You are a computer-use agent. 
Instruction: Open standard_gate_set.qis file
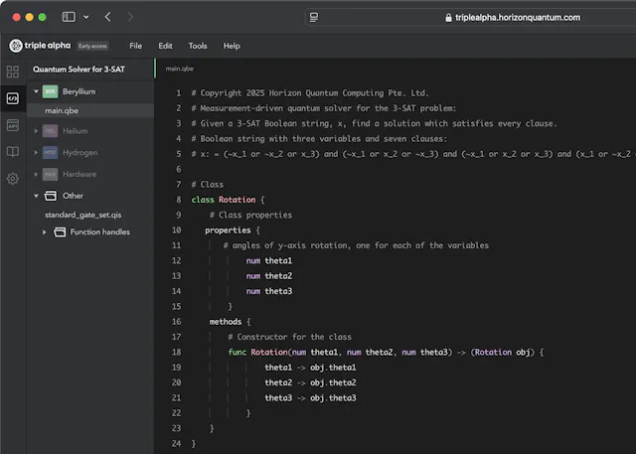[83, 215]
